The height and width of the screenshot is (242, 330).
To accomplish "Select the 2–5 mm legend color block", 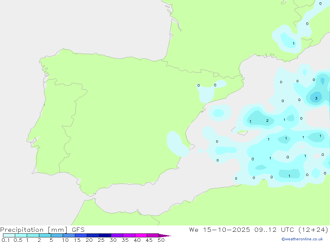I will [45, 235].
